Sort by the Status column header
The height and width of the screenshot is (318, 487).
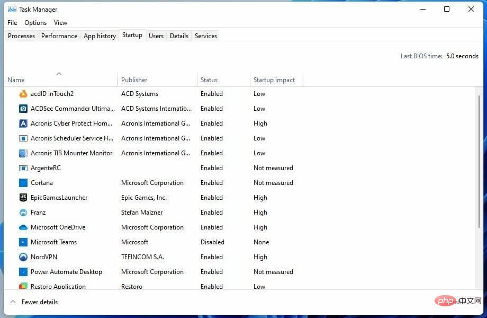223,80
